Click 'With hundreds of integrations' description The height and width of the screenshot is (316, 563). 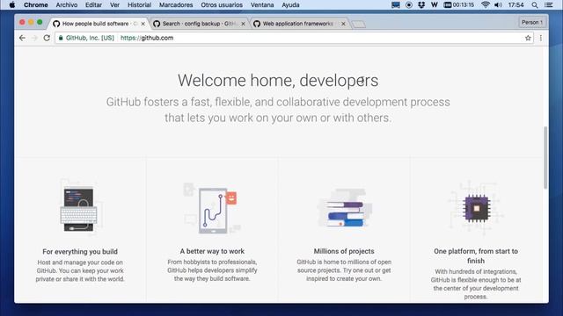476,284
